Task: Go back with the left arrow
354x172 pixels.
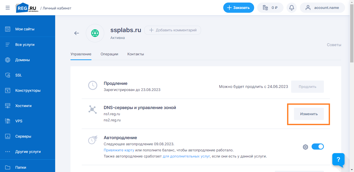Action: pyautogui.click(x=77, y=33)
